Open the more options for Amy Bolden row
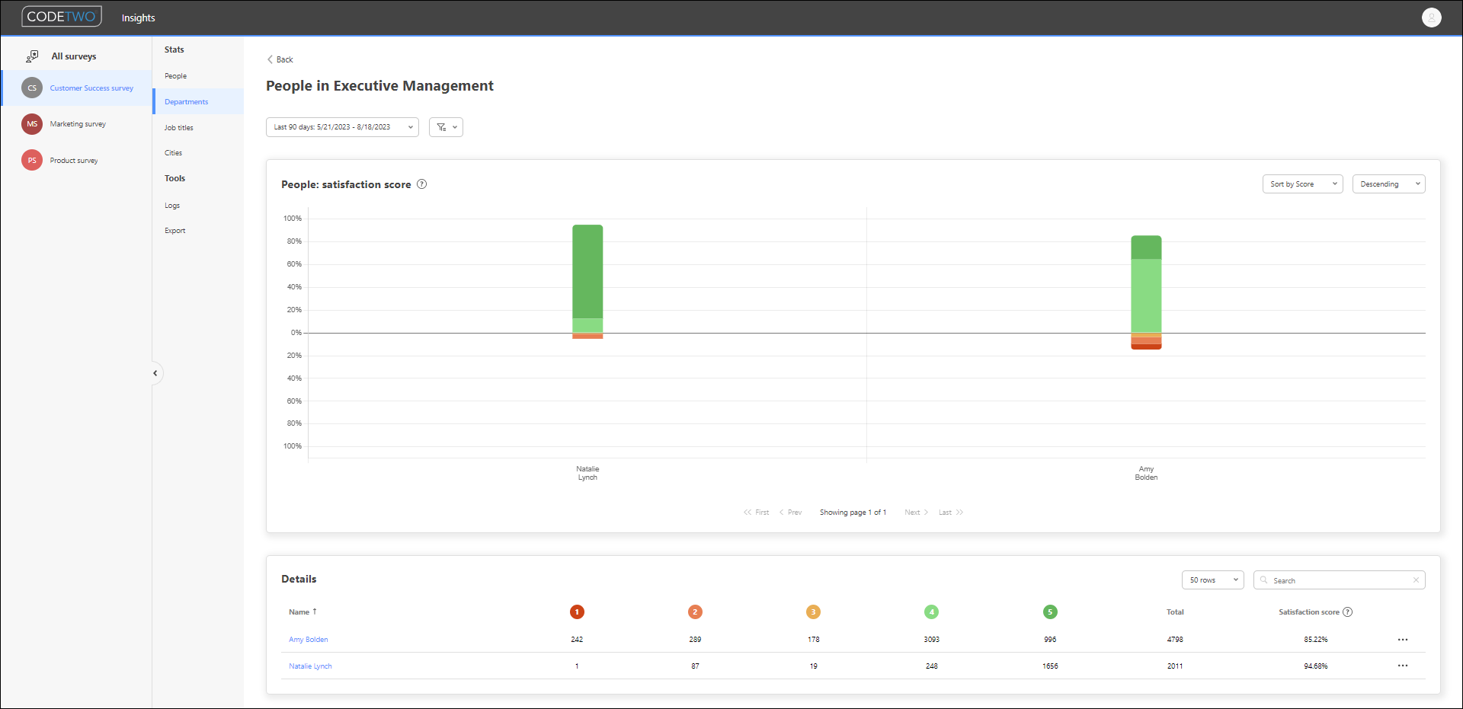The image size is (1463, 709). point(1403,640)
